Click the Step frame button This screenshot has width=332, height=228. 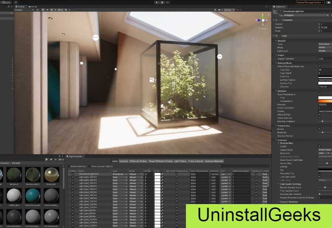(167, 2)
